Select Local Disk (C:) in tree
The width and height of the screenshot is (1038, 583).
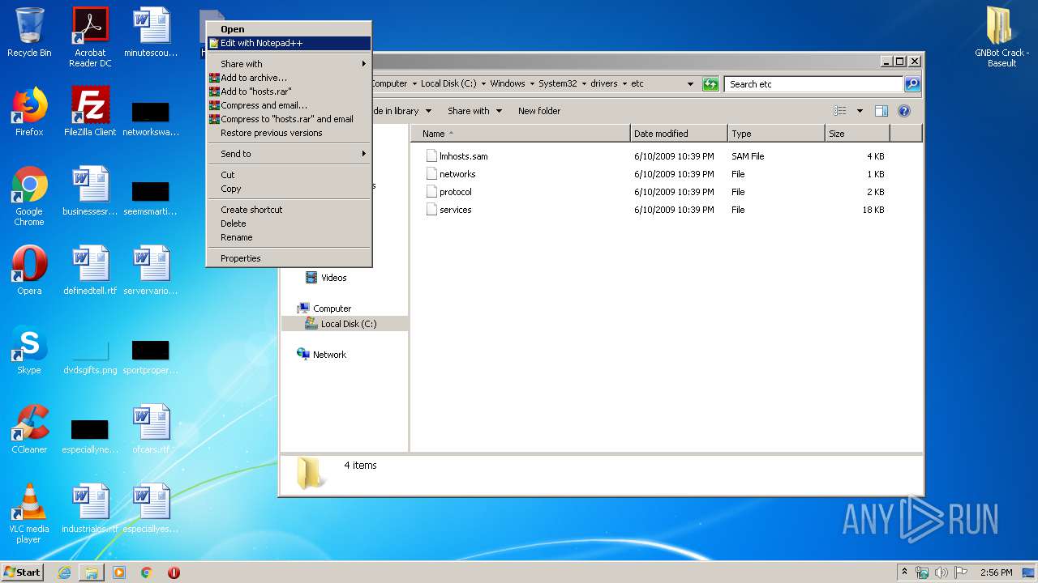[345, 324]
